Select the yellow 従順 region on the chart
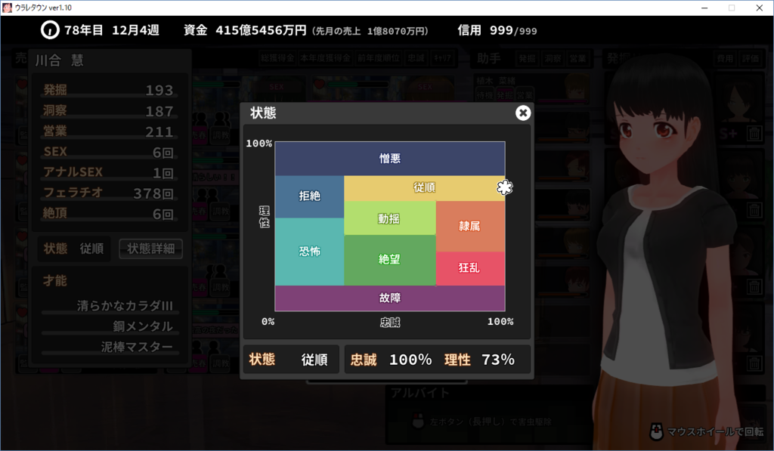The width and height of the screenshot is (774, 451). tap(425, 188)
